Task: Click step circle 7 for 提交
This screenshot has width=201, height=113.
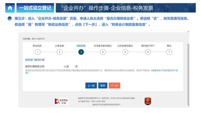Action: (x=169, y=52)
